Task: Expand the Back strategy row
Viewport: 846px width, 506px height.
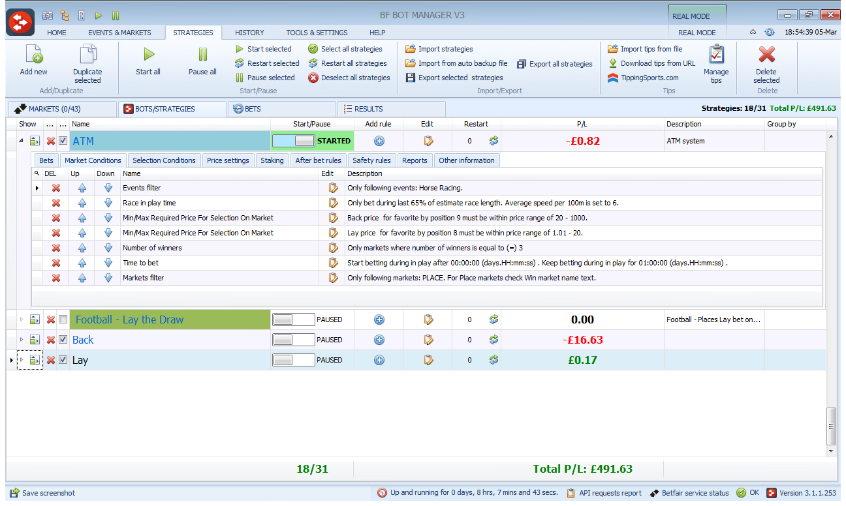Action: pyautogui.click(x=21, y=340)
